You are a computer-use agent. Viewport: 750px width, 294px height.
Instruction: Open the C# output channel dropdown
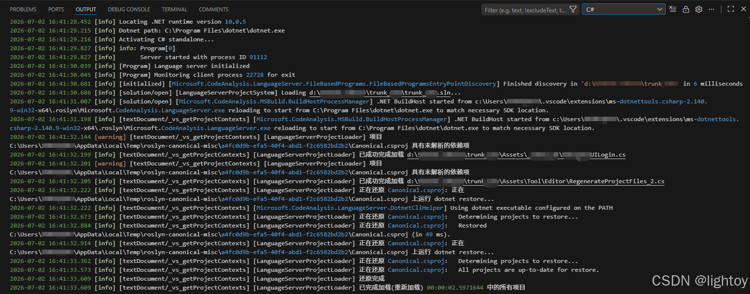(624, 9)
